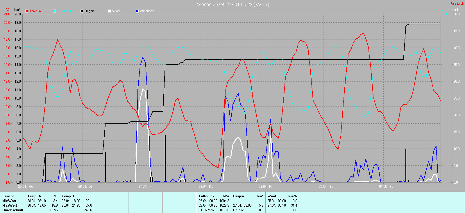Click the 'MaxWert' row label
The image size is (465, 213).
[10, 205]
